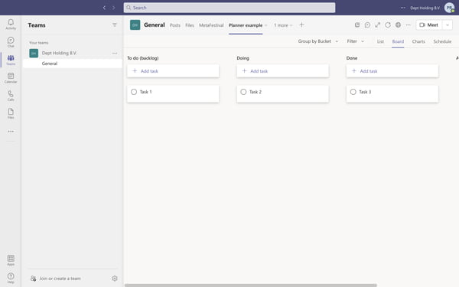459x287 pixels.
Task: Open the manage teams gear icon
Action: [115, 279]
